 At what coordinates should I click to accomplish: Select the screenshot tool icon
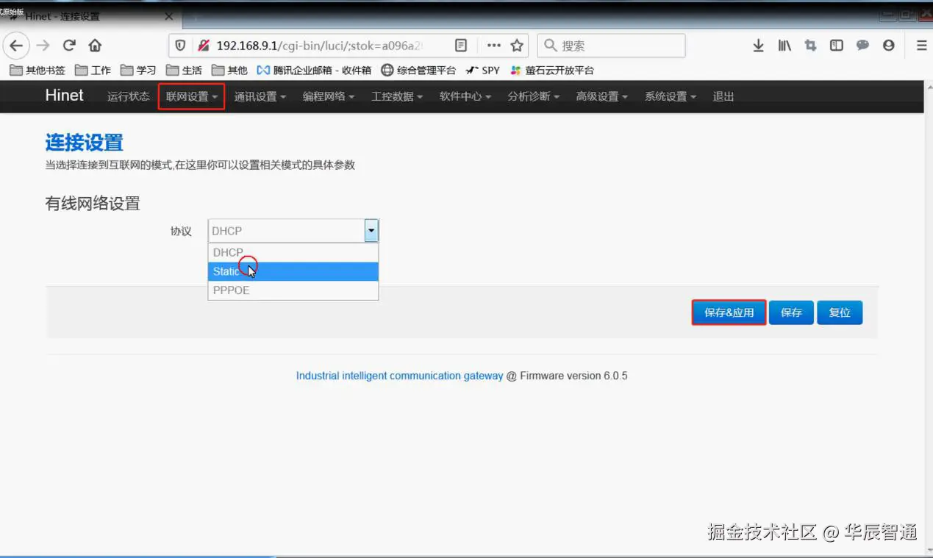[x=809, y=45]
